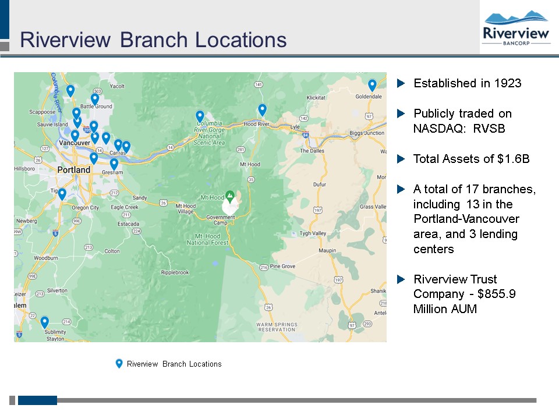Click the Biggs Junction map label
Viewport: 559px width, 419px height.
367,133
